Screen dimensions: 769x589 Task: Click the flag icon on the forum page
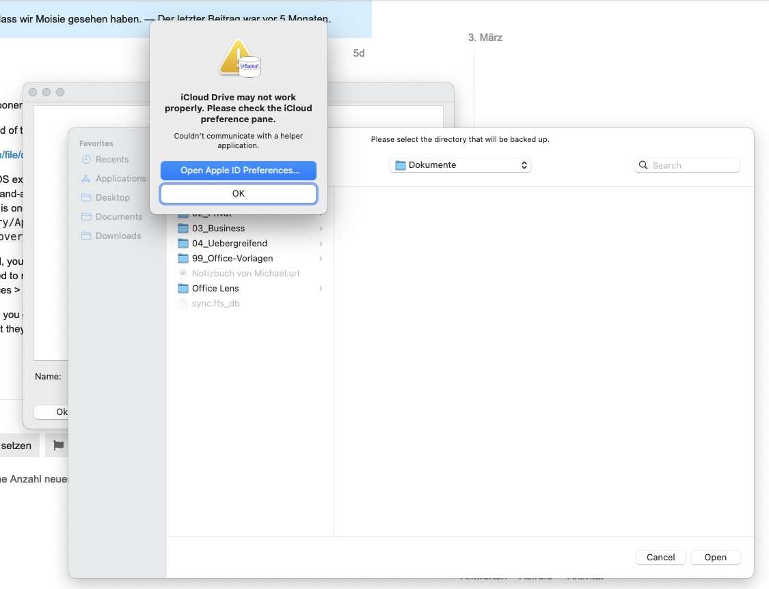point(58,446)
